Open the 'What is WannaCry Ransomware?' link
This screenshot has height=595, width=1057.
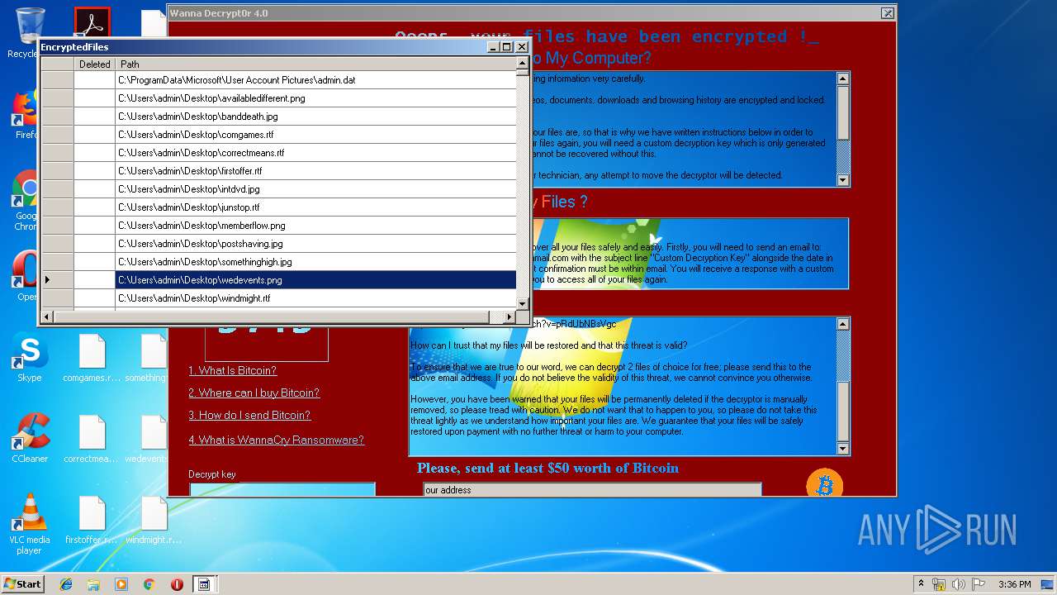click(276, 440)
